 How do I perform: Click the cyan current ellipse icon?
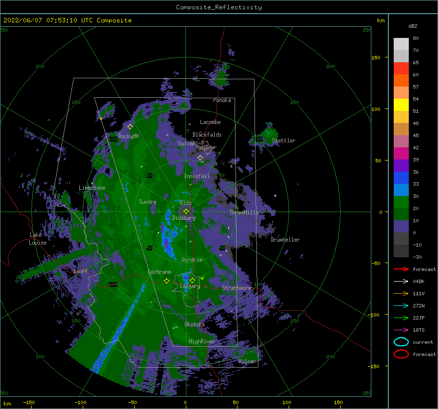tap(401, 342)
